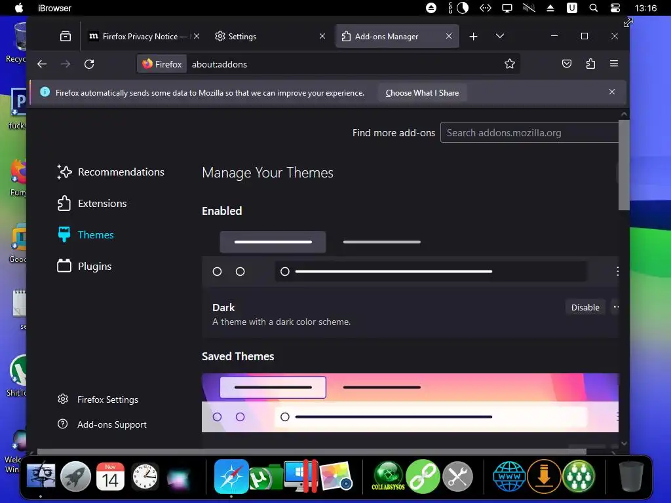Image resolution: width=671 pixels, height=503 pixels.
Task: Open Launchpad rocket icon in dock
Action: [x=76, y=476]
